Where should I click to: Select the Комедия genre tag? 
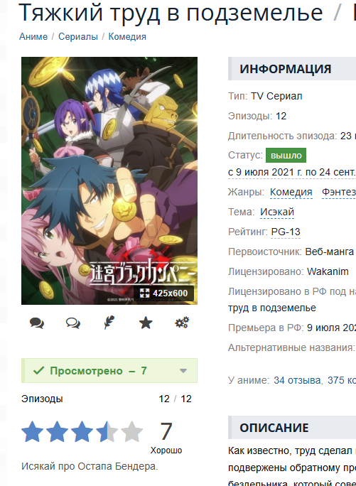coord(291,192)
